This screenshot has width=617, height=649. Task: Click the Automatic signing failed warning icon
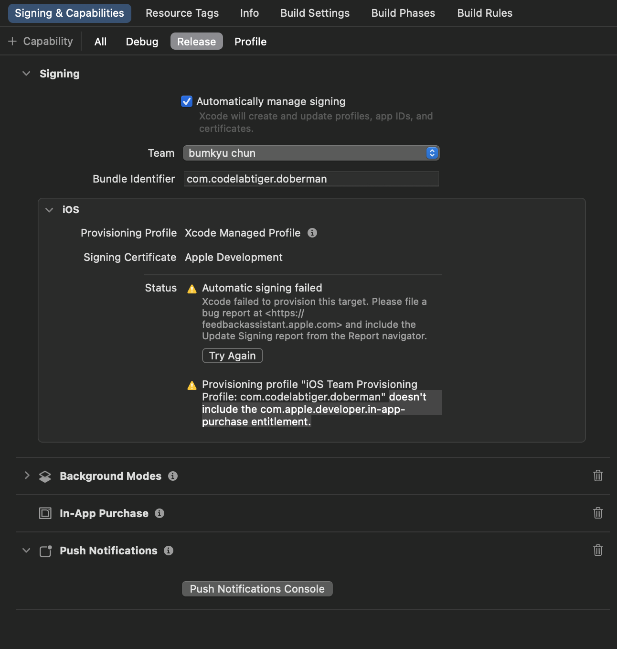click(x=192, y=289)
